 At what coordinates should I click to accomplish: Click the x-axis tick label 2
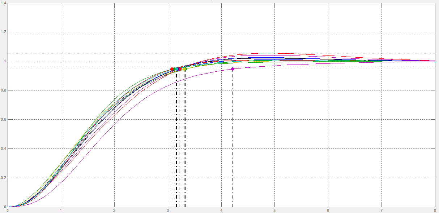tap(114, 210)
